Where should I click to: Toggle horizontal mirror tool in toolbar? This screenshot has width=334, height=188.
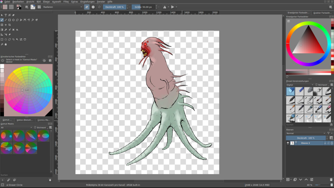click(164, 7)
